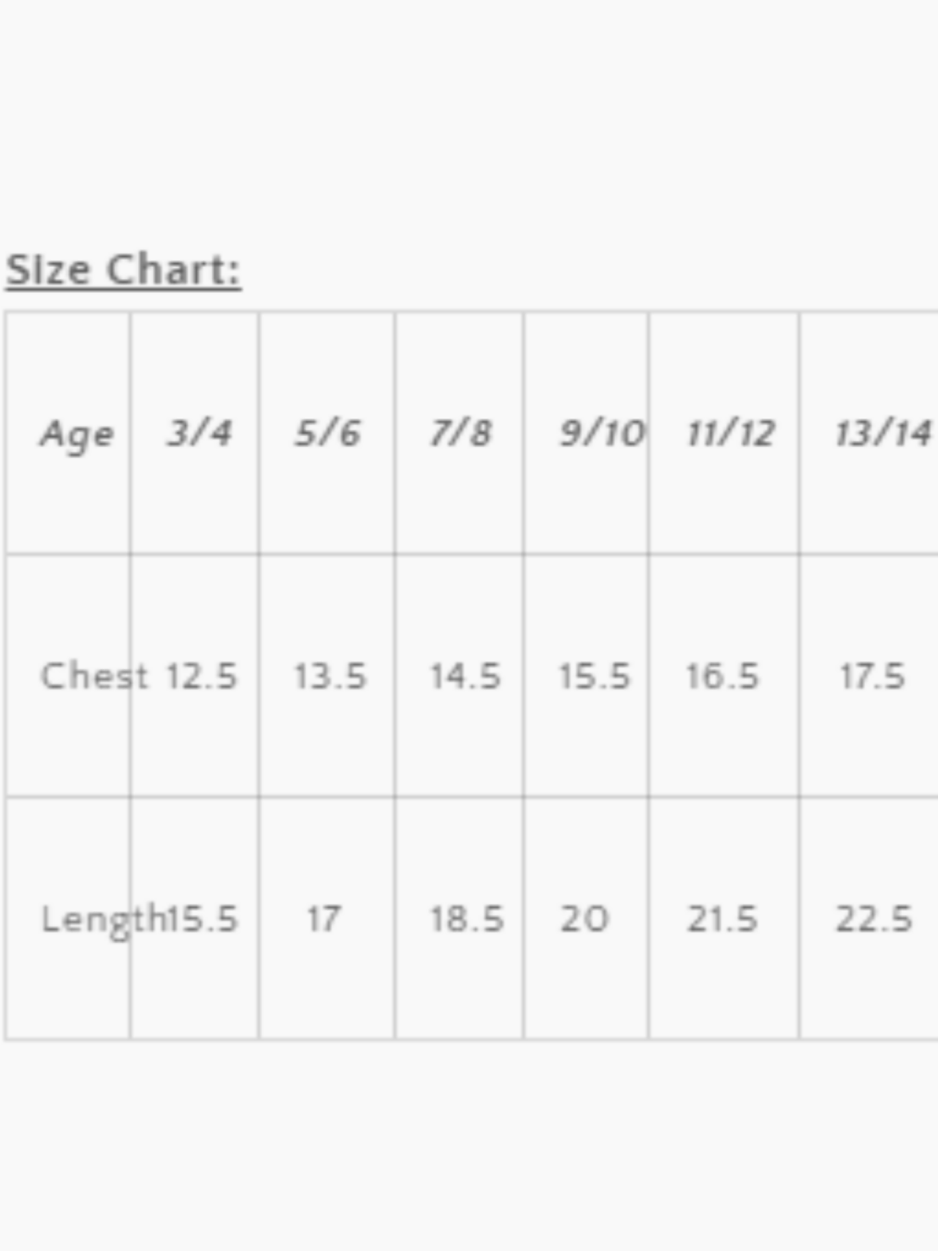Click chest value 16.5
Viewport: 938px width, 1251px height.
[x=722, y=676]
